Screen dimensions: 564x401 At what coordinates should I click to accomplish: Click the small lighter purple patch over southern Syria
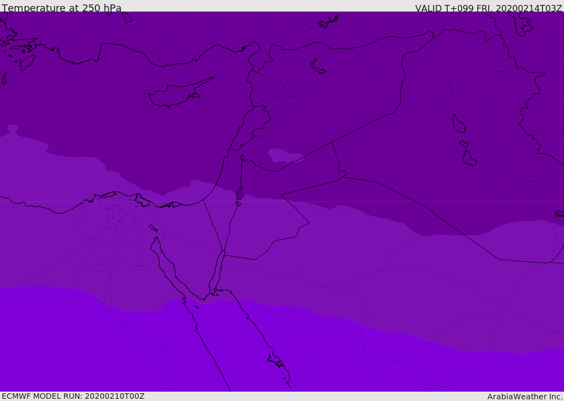tap(284, 156)
